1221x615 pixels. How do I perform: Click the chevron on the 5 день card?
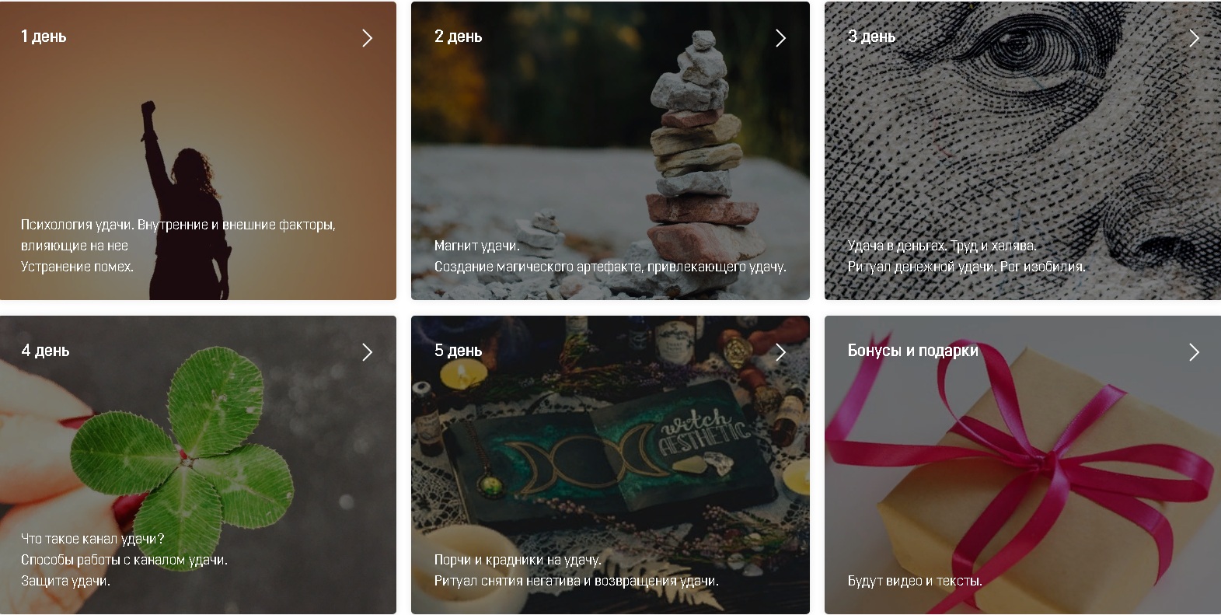click(x=780, y=352)
